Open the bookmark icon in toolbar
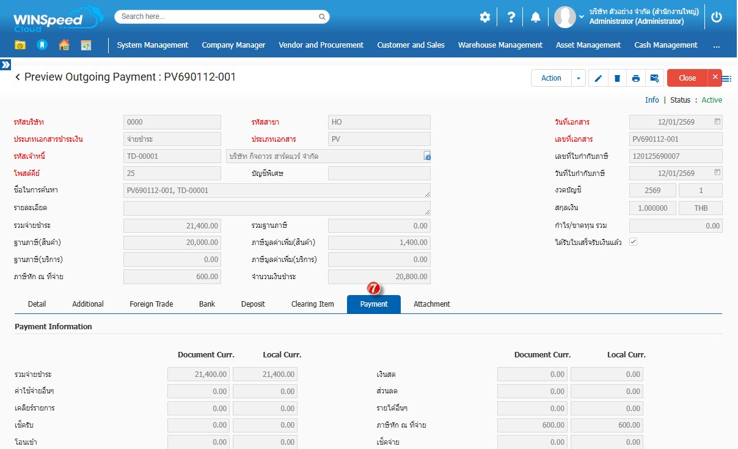The height and width of the screenshot is (449, 738). [42, 45]
